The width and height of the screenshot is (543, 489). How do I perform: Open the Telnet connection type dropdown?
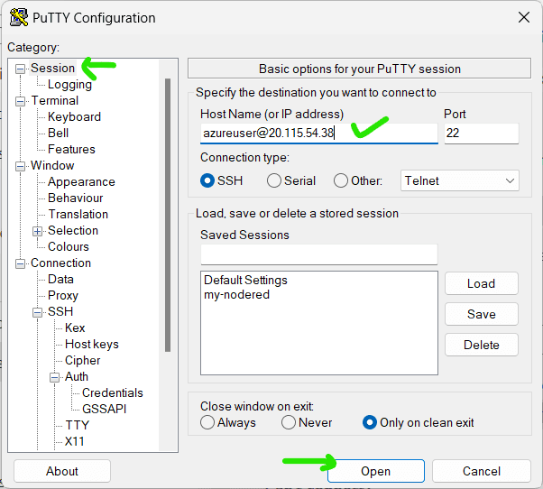point(459,180)
